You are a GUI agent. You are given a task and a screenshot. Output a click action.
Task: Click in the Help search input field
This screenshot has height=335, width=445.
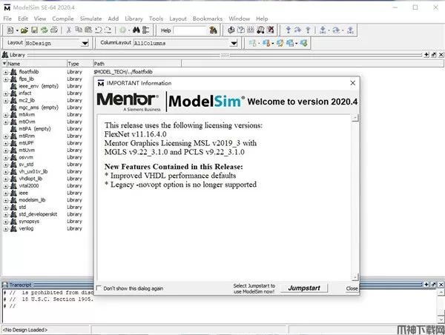[190, 30]
